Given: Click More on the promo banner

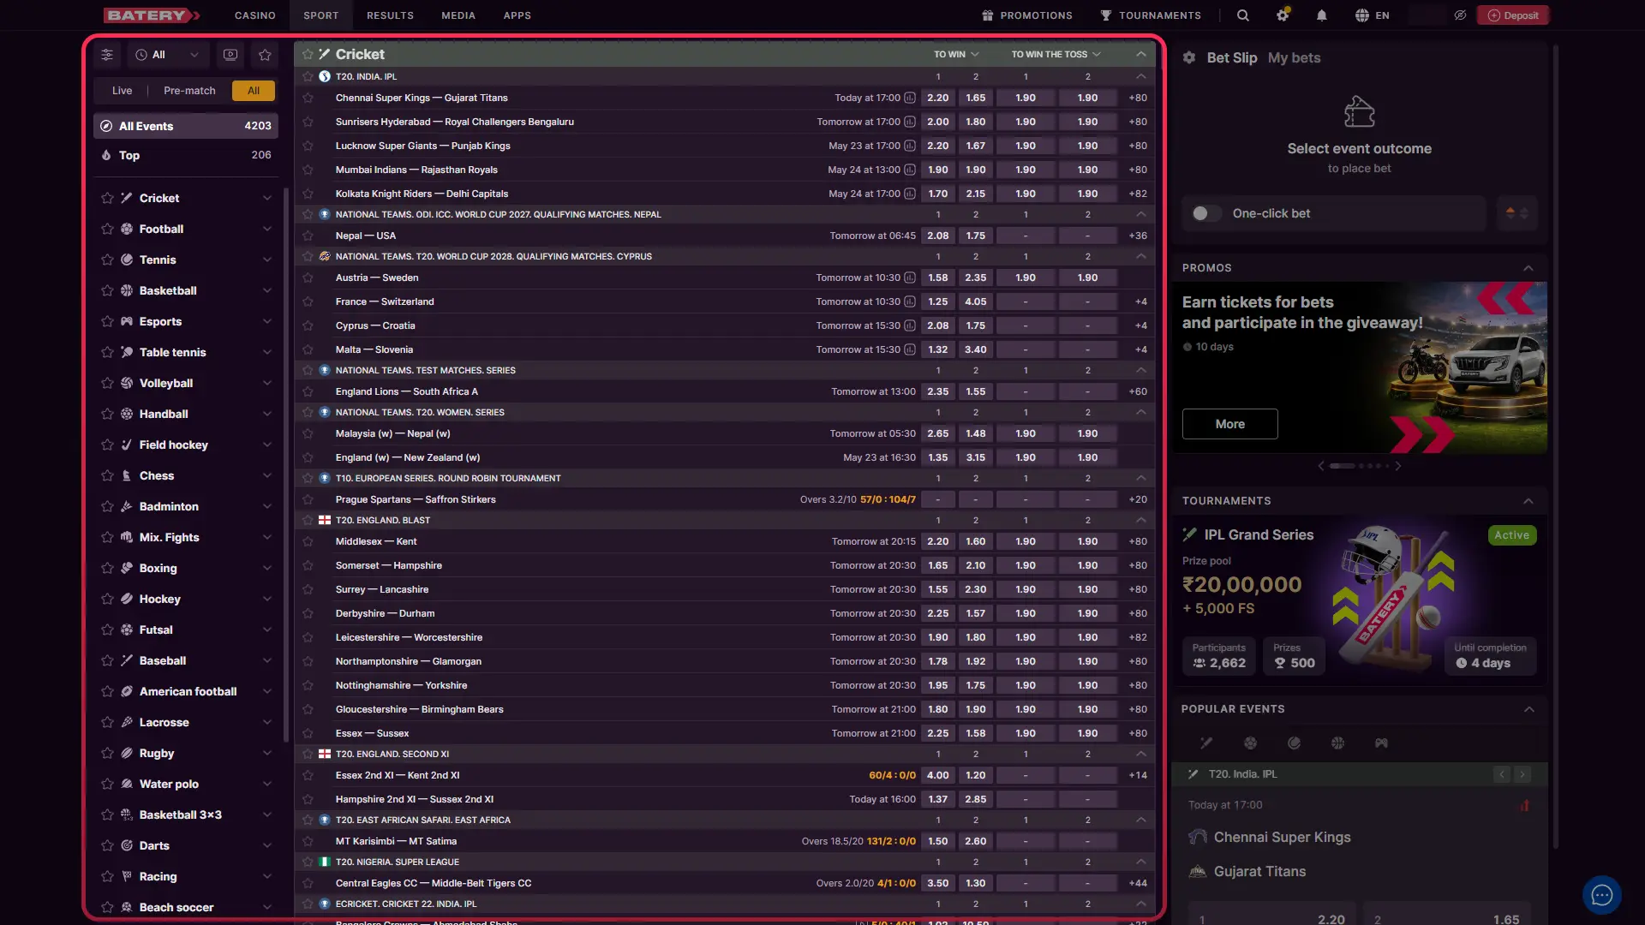Looking at the screenshot, I should click(x=1230, y=424).
